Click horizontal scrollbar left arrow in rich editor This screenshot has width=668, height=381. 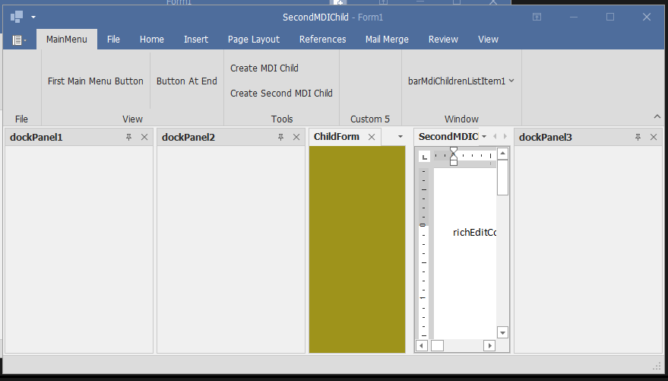[421, 345]
